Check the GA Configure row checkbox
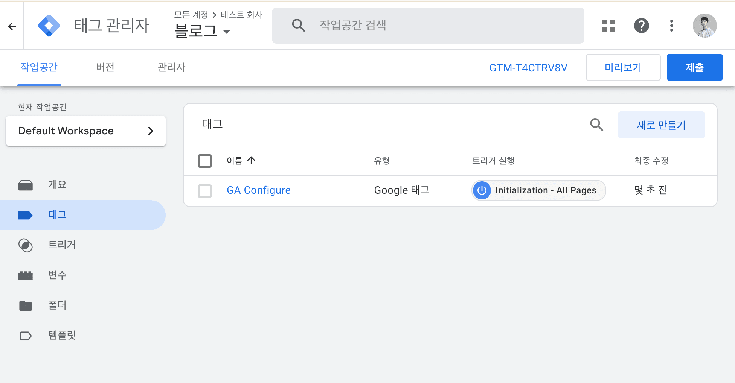This screenshot has height=383, width=735. [x=204, y=191]
